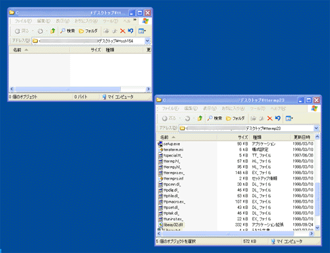This screenshot has height=253, width=330.
Task: Expand address dropdown in ttssh154 window
Action: pos(147,41)
